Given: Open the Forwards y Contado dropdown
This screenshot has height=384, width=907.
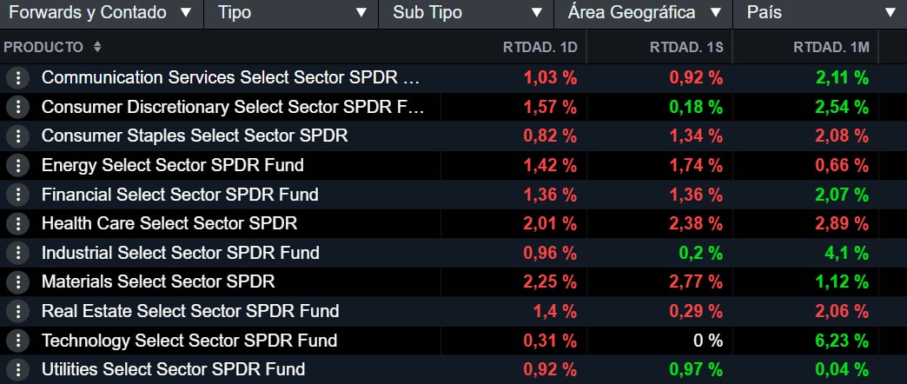Looking at the screenshot, I should coord(102,13).
